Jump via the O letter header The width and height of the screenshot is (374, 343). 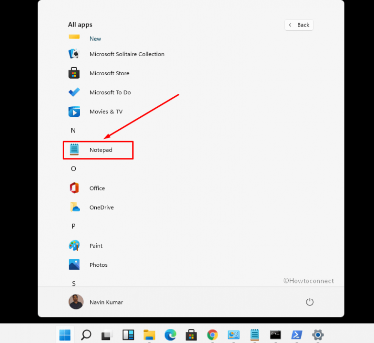point(73,169)
